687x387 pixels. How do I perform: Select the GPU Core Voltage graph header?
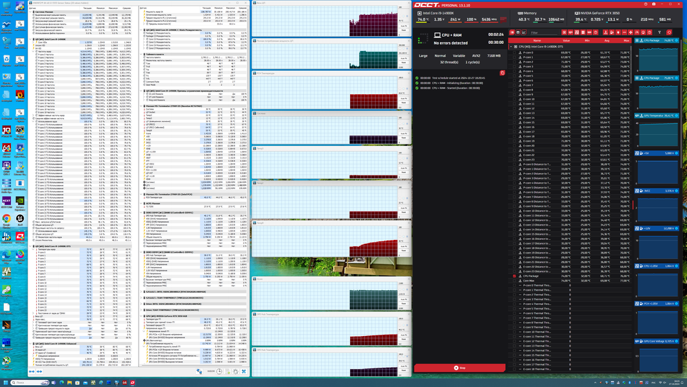[x=657, y=341]
